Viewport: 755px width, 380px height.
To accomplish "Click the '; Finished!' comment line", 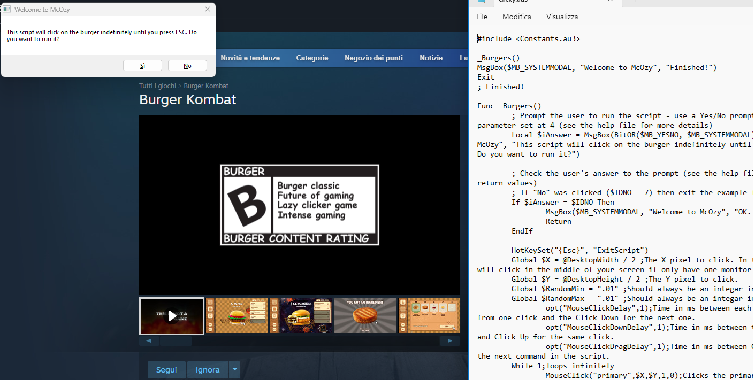I will click(501, 87).
